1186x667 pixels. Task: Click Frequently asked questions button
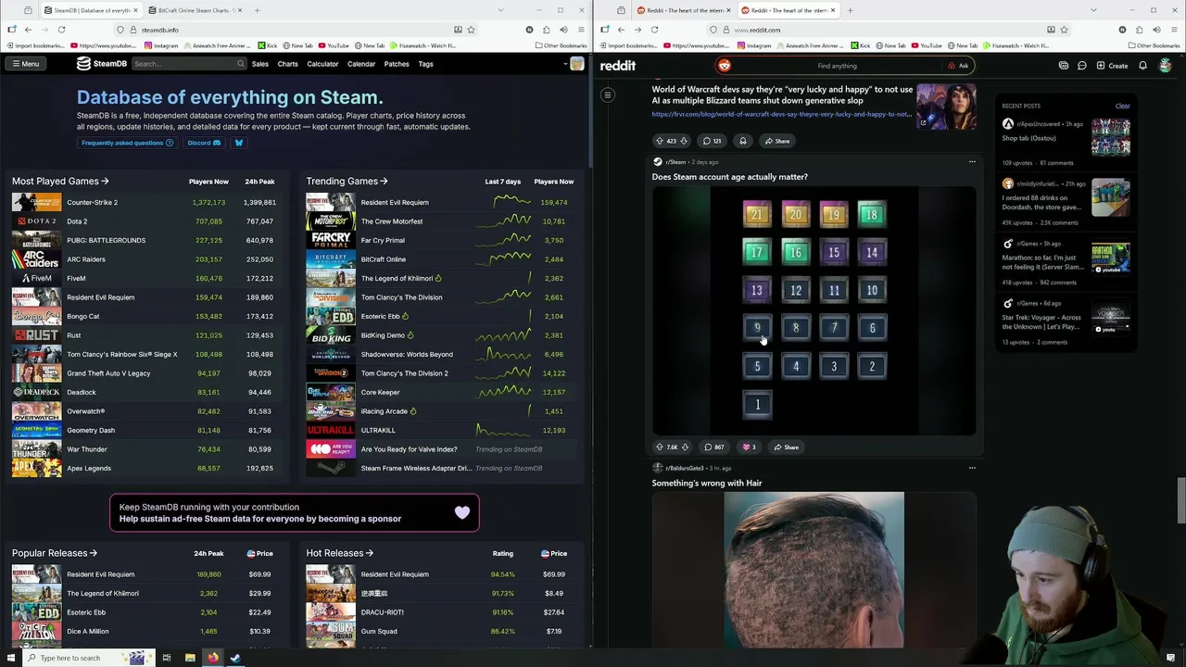128,143
